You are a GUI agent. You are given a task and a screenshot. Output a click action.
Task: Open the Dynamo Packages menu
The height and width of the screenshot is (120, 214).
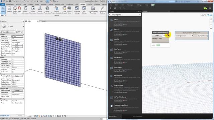click(130, 5)
